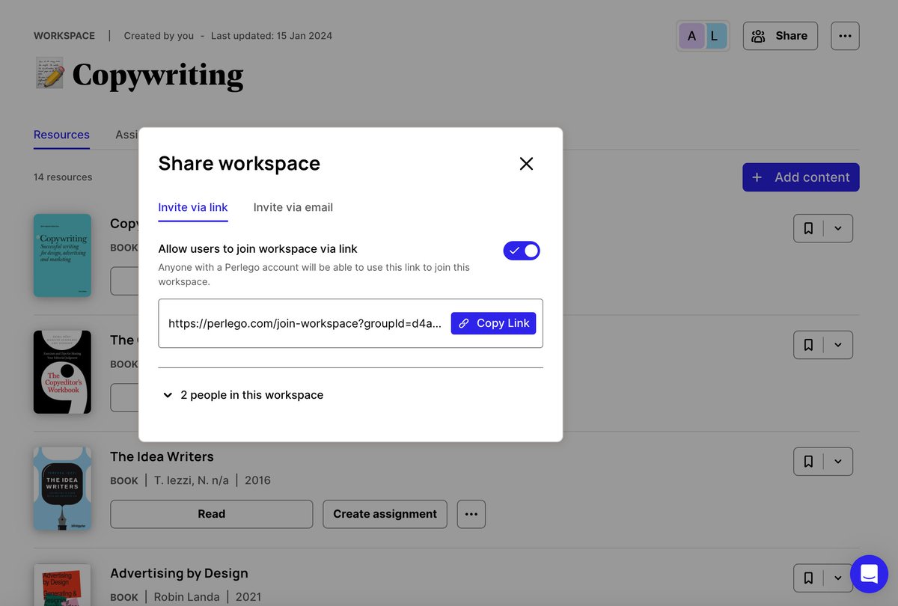Open bookmark dropdown for Advertising by Design
898x606 pixels.
[838, 578]
